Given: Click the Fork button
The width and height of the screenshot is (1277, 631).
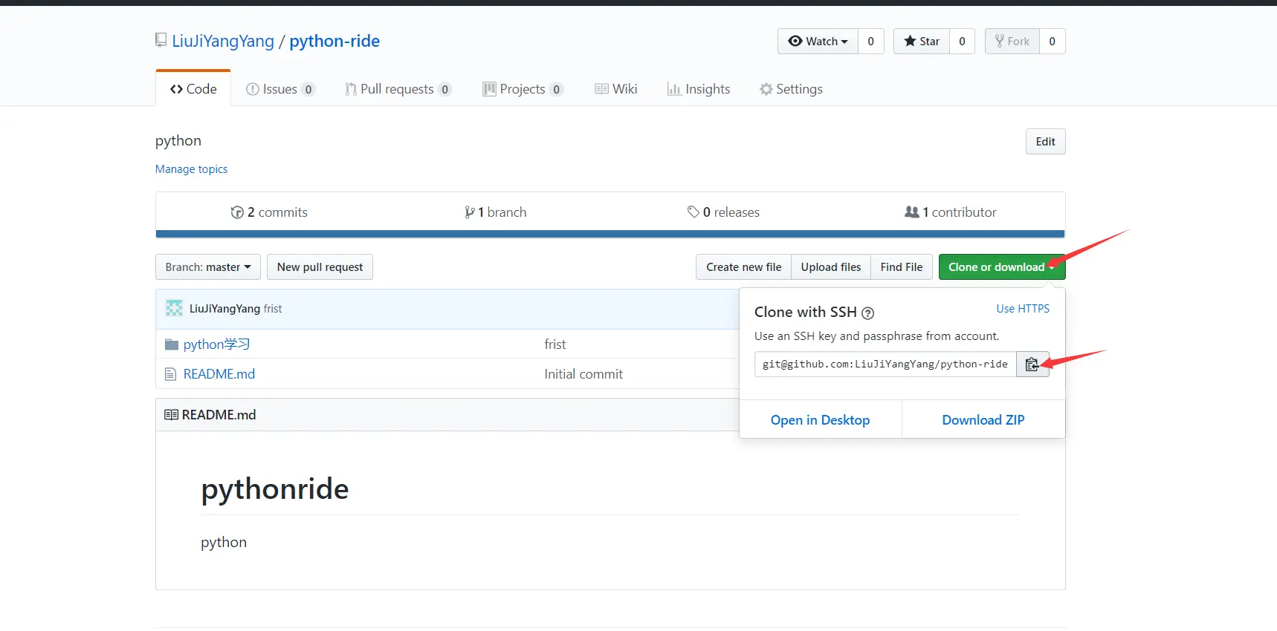Looking at the screenshot, I should 1012,42.
